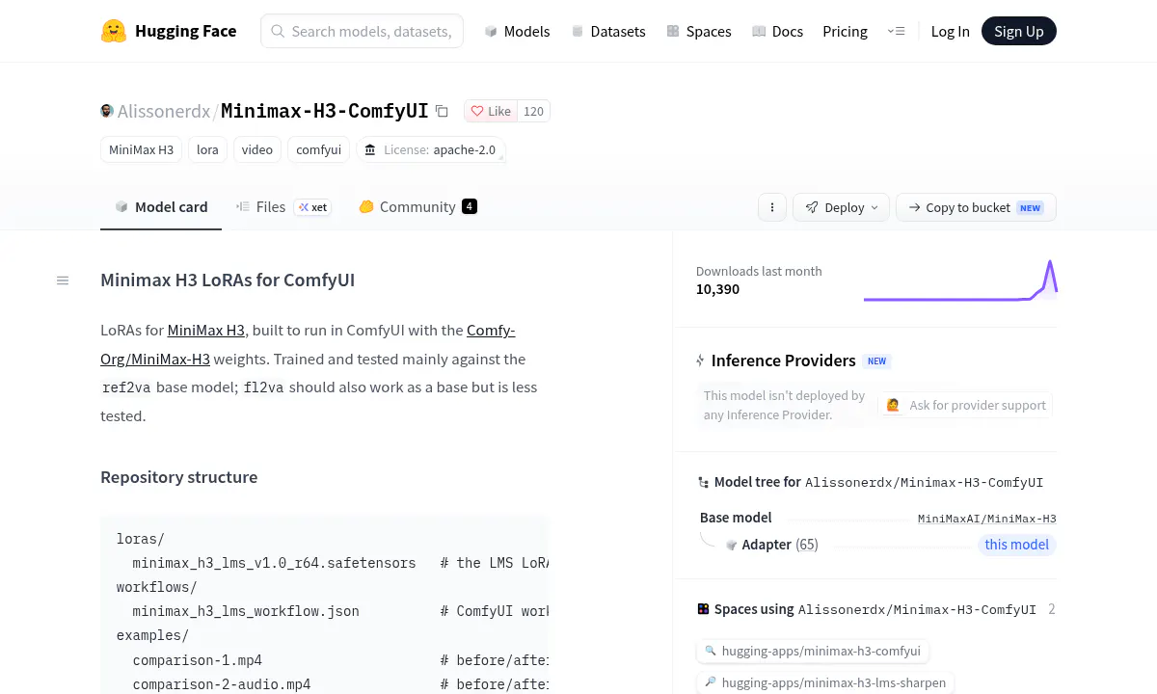Expand the Deploy dropdown

(842, 207)
